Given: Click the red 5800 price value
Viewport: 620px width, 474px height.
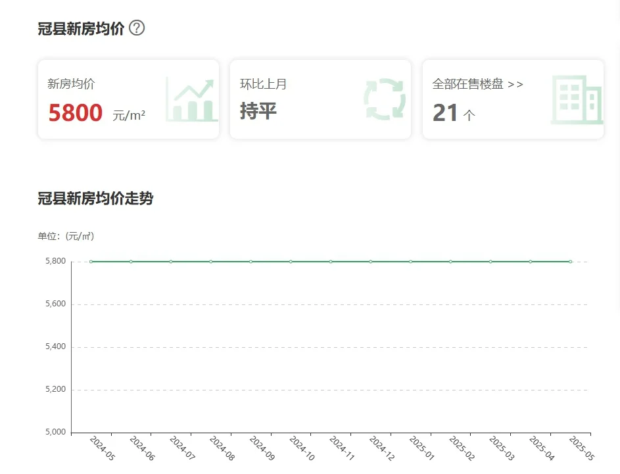Looking at the screenshot, I should pyautogui.click(x=76, y=113).
